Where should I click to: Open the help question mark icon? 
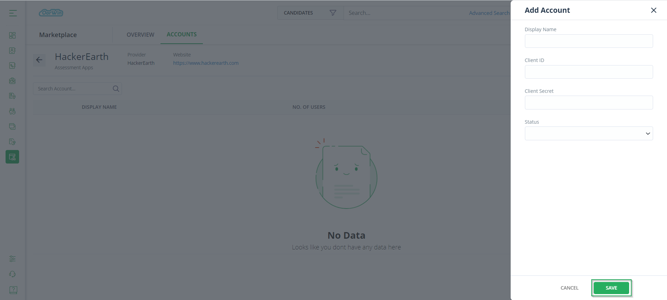[x=13, y=290]
